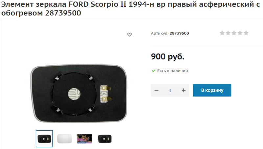Image resolution: width=263 pixels, height=149 pixels.
Task: Open the large mirror element product image
Action: [79, 94]
